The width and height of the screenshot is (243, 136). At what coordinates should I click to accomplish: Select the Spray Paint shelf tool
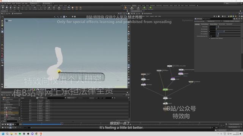[49, 8]
